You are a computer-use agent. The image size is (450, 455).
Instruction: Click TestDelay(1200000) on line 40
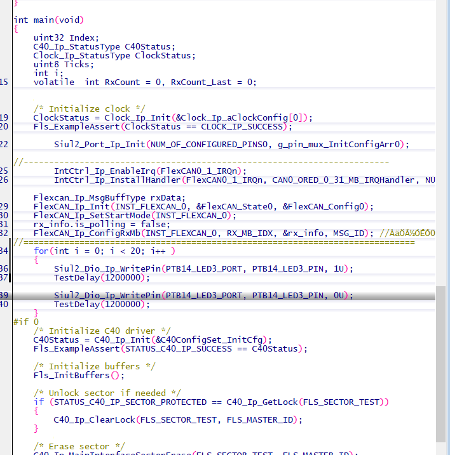102,304
